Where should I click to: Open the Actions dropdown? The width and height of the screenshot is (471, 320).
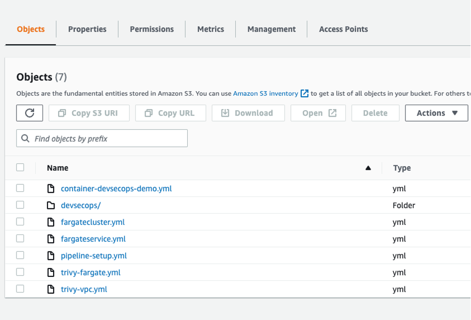tap(435, 113)
